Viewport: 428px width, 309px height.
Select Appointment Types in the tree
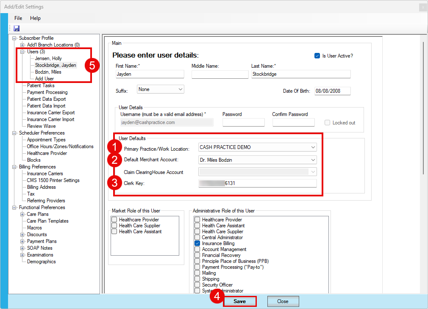coord(46,140)
